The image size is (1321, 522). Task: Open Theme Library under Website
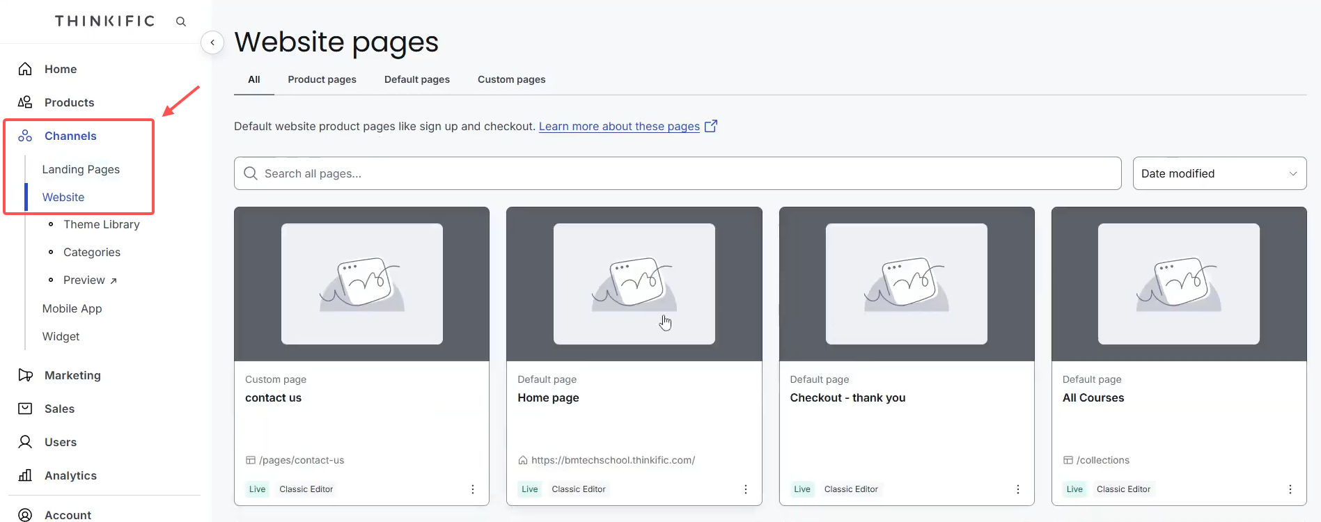[102, 224]
